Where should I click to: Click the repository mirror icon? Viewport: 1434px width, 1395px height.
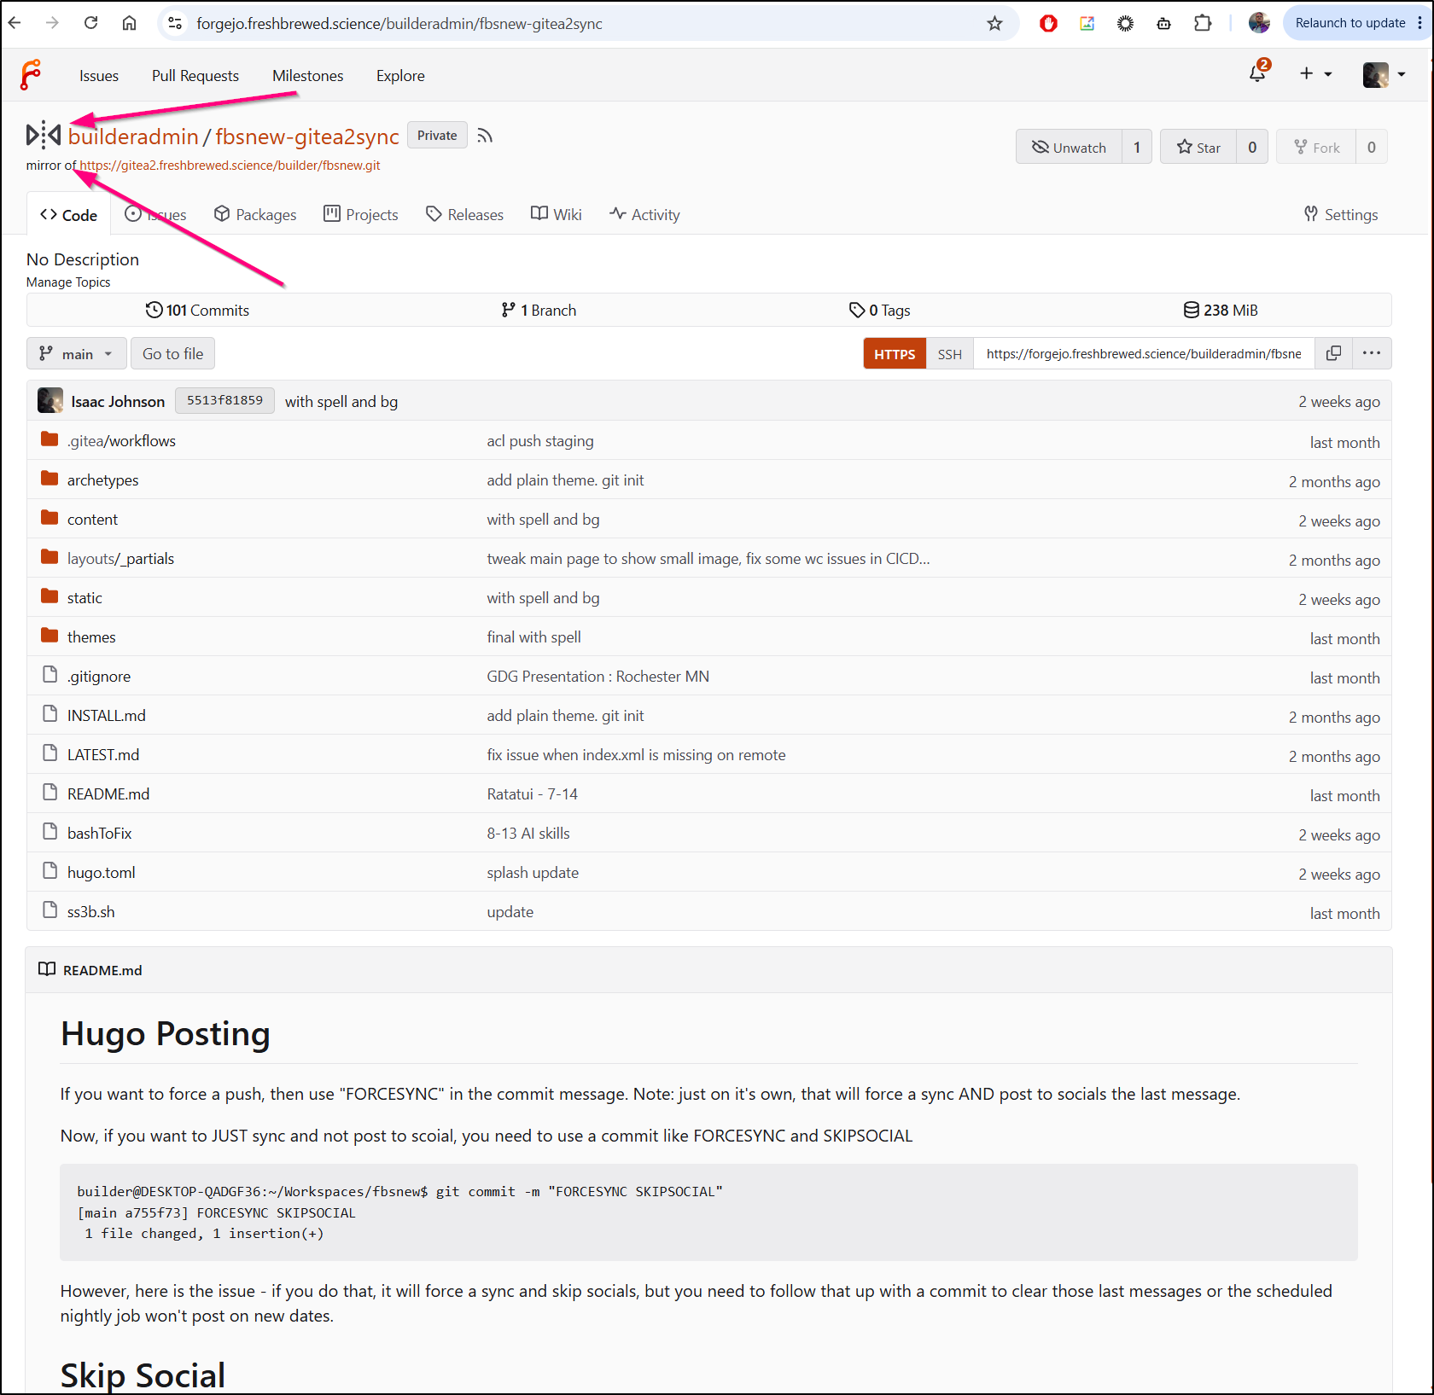pos(44,135)
